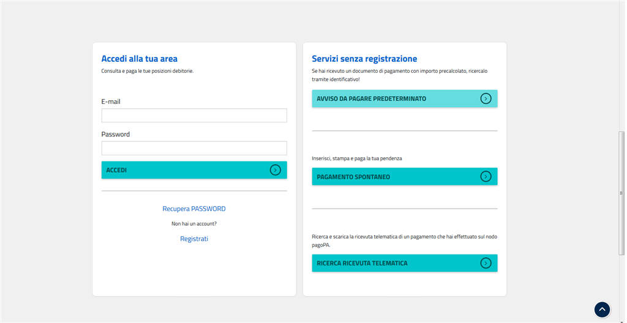Click arrow icon on RICERCA RICEVUTA TELEMATICA
Image resolution: width=627 pixels, height=323 pixels.
(486, 263)
